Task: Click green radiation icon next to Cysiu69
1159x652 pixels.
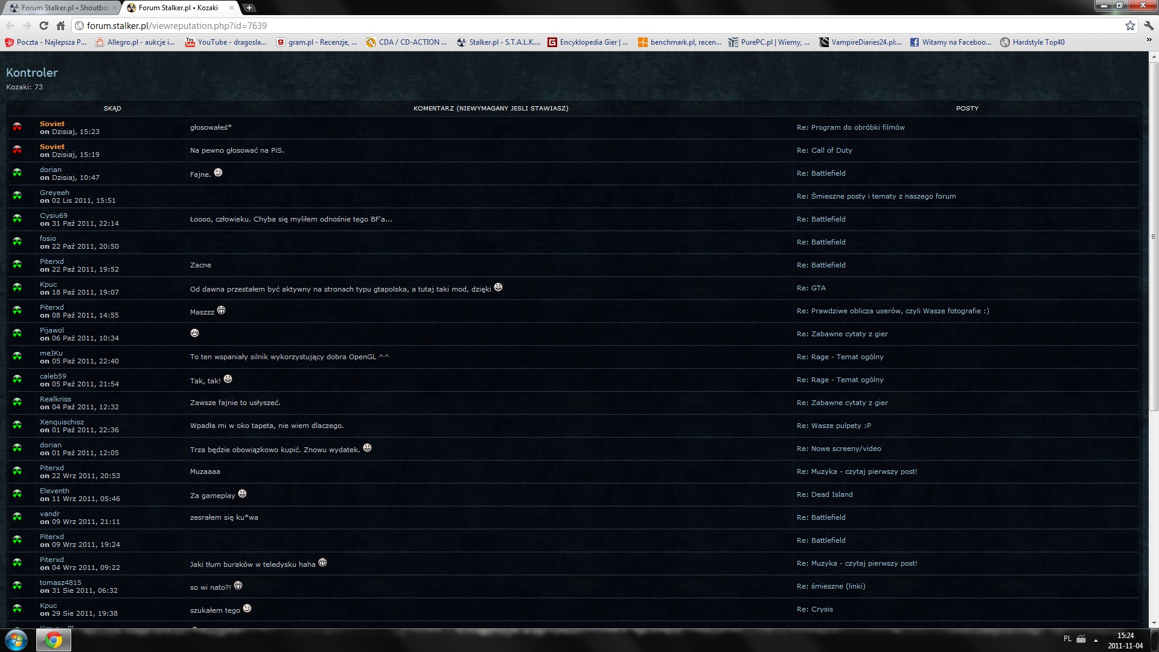Action: [17, 219]
